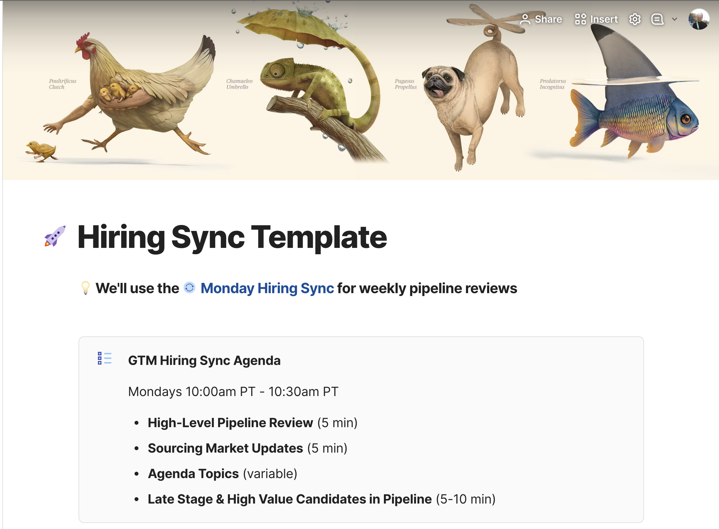The width and height of the screenshot is (719, 529).
Task: Open the user profile avatar
Action: click(698, 19)
